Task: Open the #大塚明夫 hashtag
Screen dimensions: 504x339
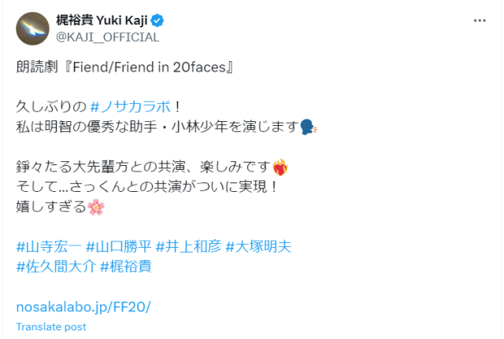Action: pyautogui.click(x=258, y=247)
